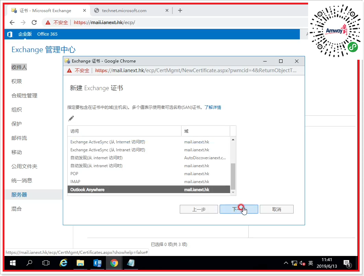Image resolution: width=364 pixels, height=276 pixels.
Task: Open the 了解详情 link
Action: [213, 107]
